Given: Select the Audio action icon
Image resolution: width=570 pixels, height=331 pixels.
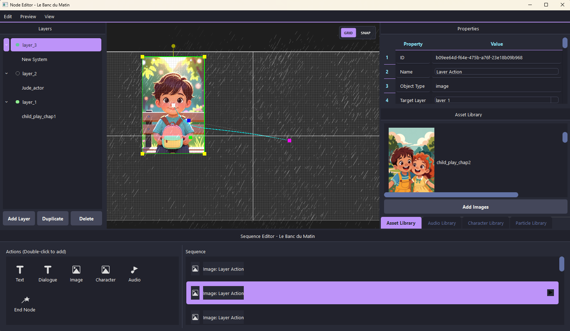Looking at the screenshot, I should (x=134, y=270).
